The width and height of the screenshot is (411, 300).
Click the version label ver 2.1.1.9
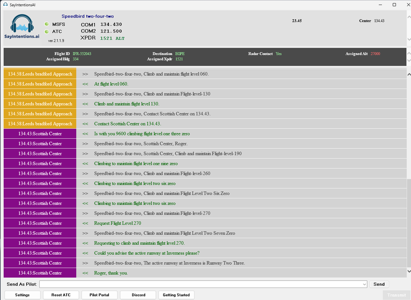tap(56, 41)
